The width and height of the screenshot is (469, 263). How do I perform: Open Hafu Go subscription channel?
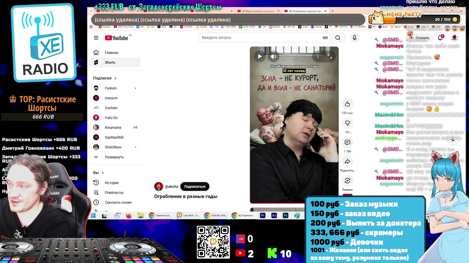[115, 118]
